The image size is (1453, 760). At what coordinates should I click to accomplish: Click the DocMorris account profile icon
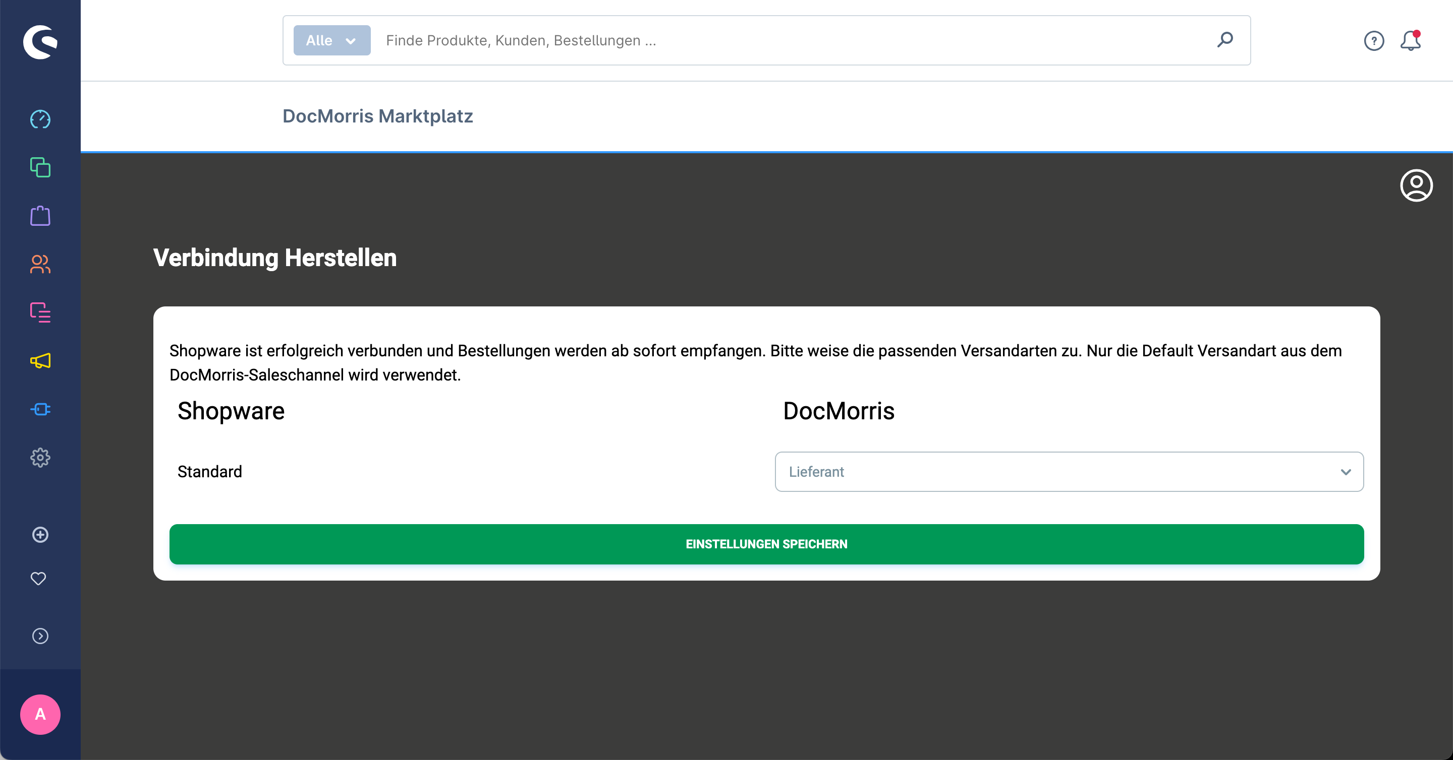tap(1416, 185)
